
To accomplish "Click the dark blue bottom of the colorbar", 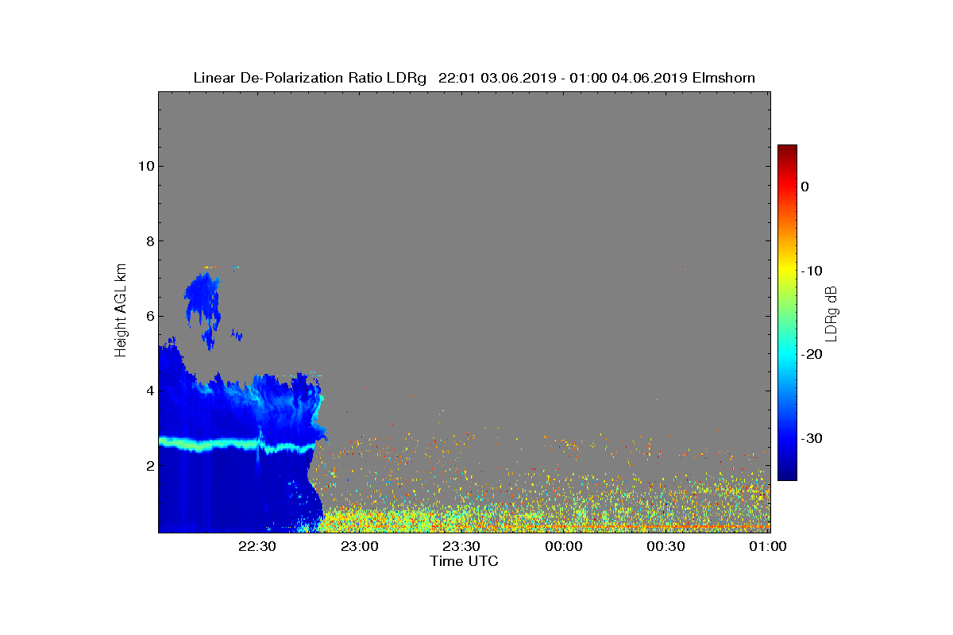I will [x=787, y=474].
